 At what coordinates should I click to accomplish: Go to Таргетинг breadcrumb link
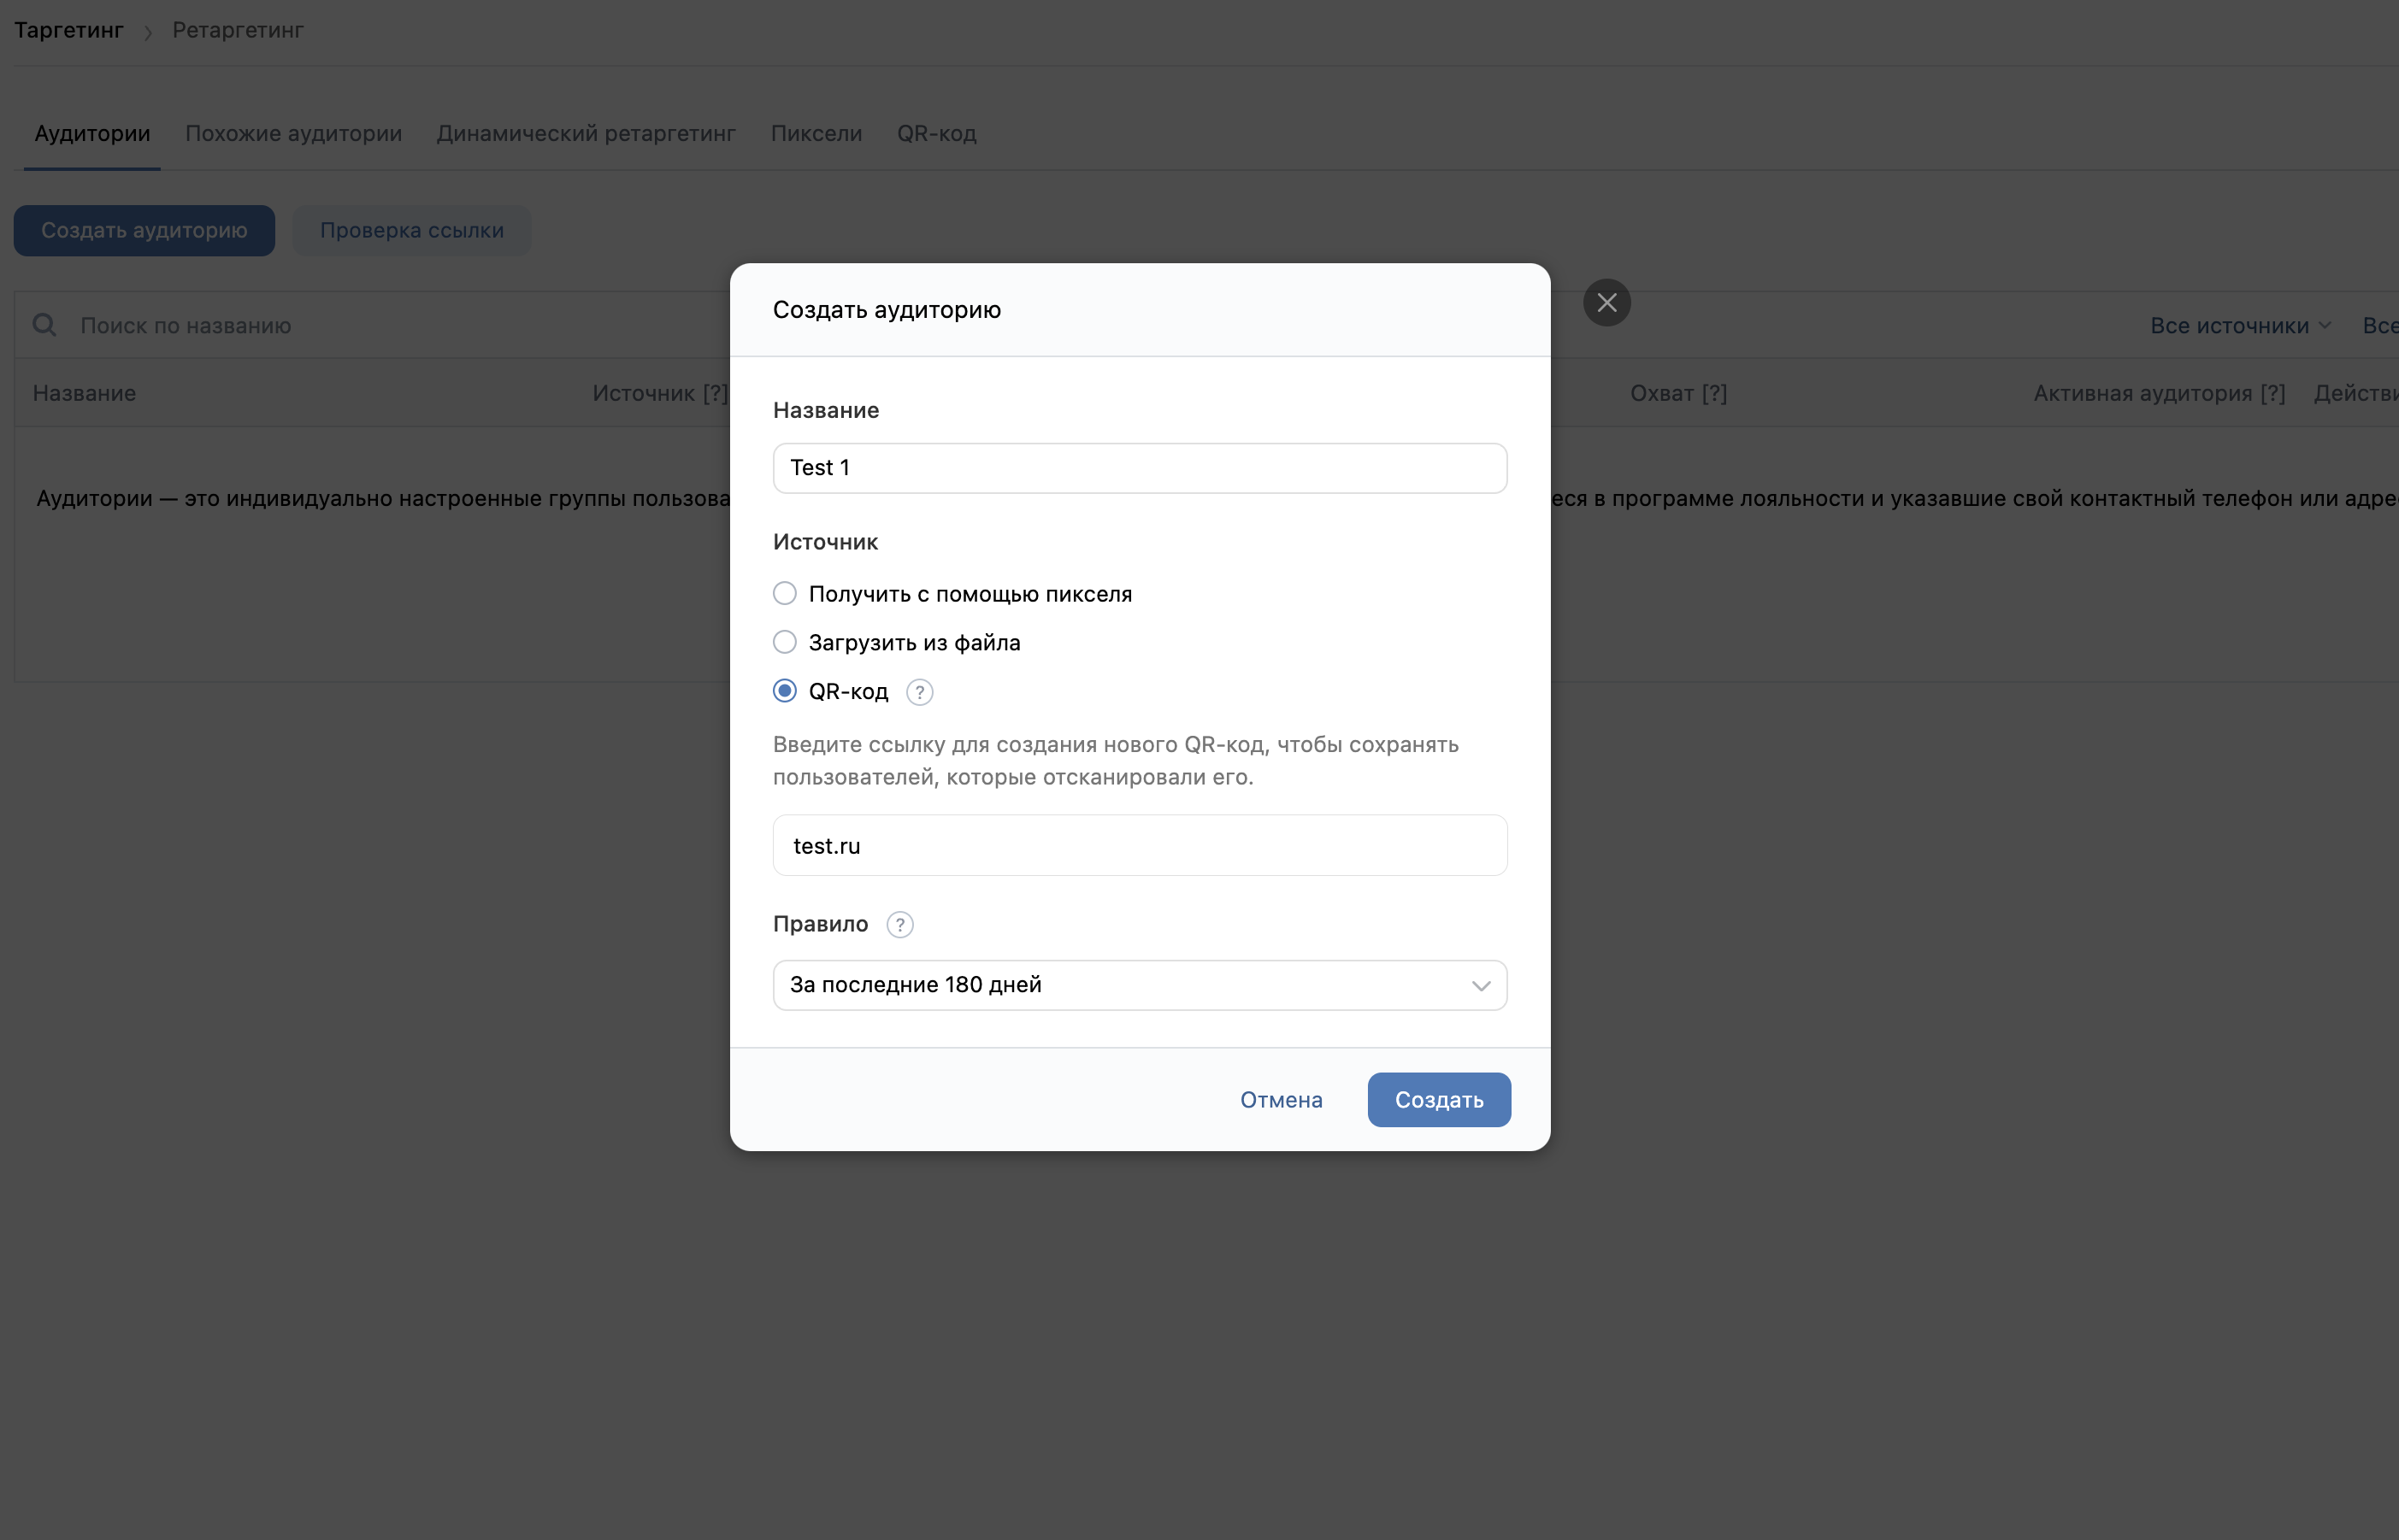point(68,30)
